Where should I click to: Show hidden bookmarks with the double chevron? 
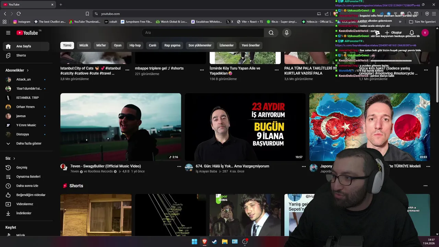point(400,22)
